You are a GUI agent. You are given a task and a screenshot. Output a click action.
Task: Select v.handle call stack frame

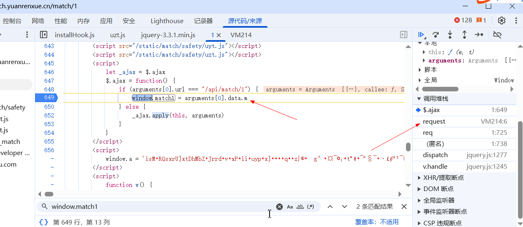pyautogui.click(x=465, y=166)
